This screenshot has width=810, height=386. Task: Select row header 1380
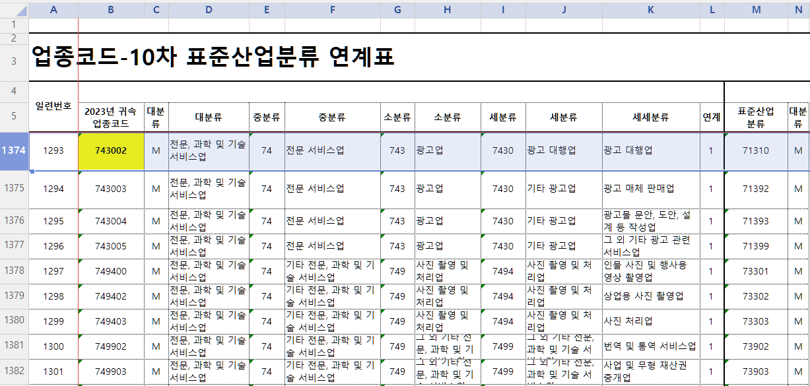coord(13,320)
